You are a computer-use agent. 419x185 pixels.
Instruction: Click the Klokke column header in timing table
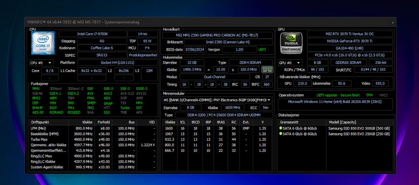pyautogui.click(x=171, y=123)
